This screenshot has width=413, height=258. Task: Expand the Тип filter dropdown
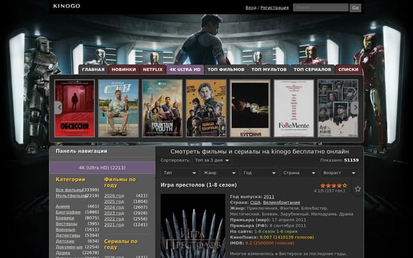(x=179, y=173)
